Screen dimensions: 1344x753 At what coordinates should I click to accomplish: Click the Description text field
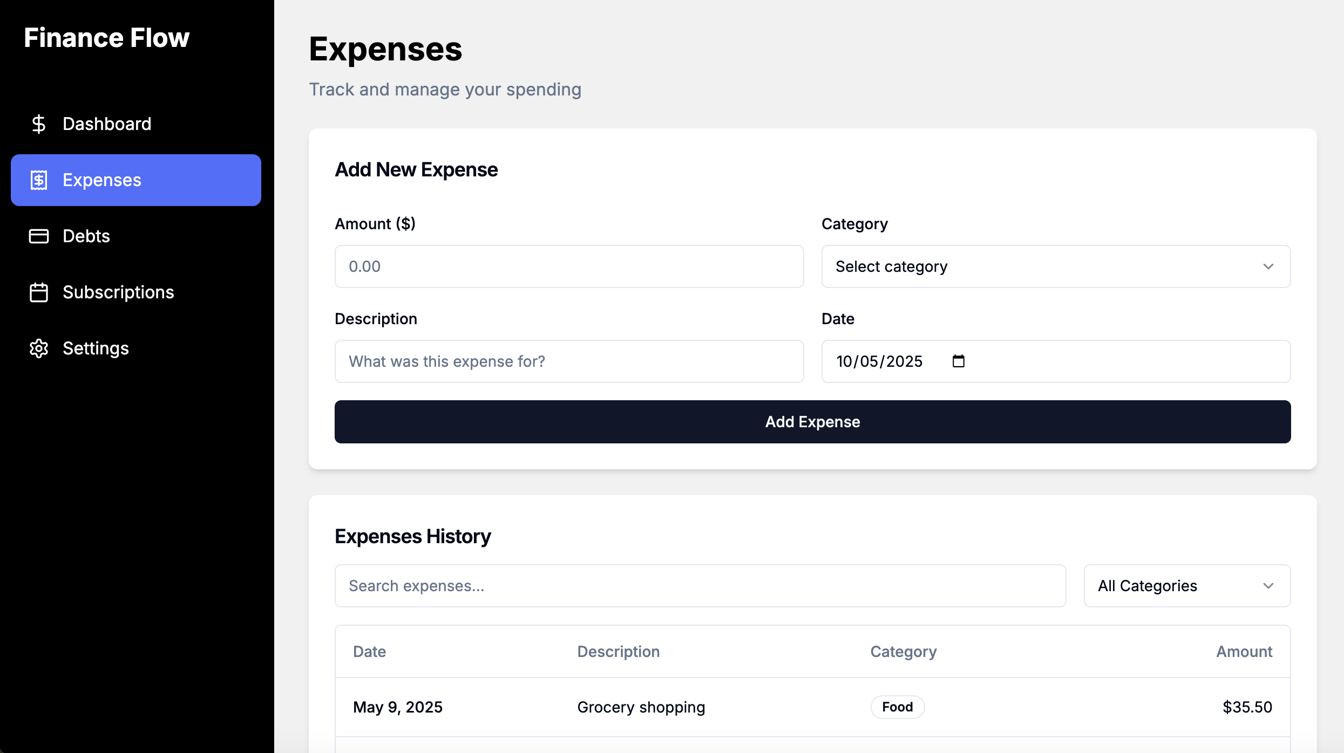[569, 361]
